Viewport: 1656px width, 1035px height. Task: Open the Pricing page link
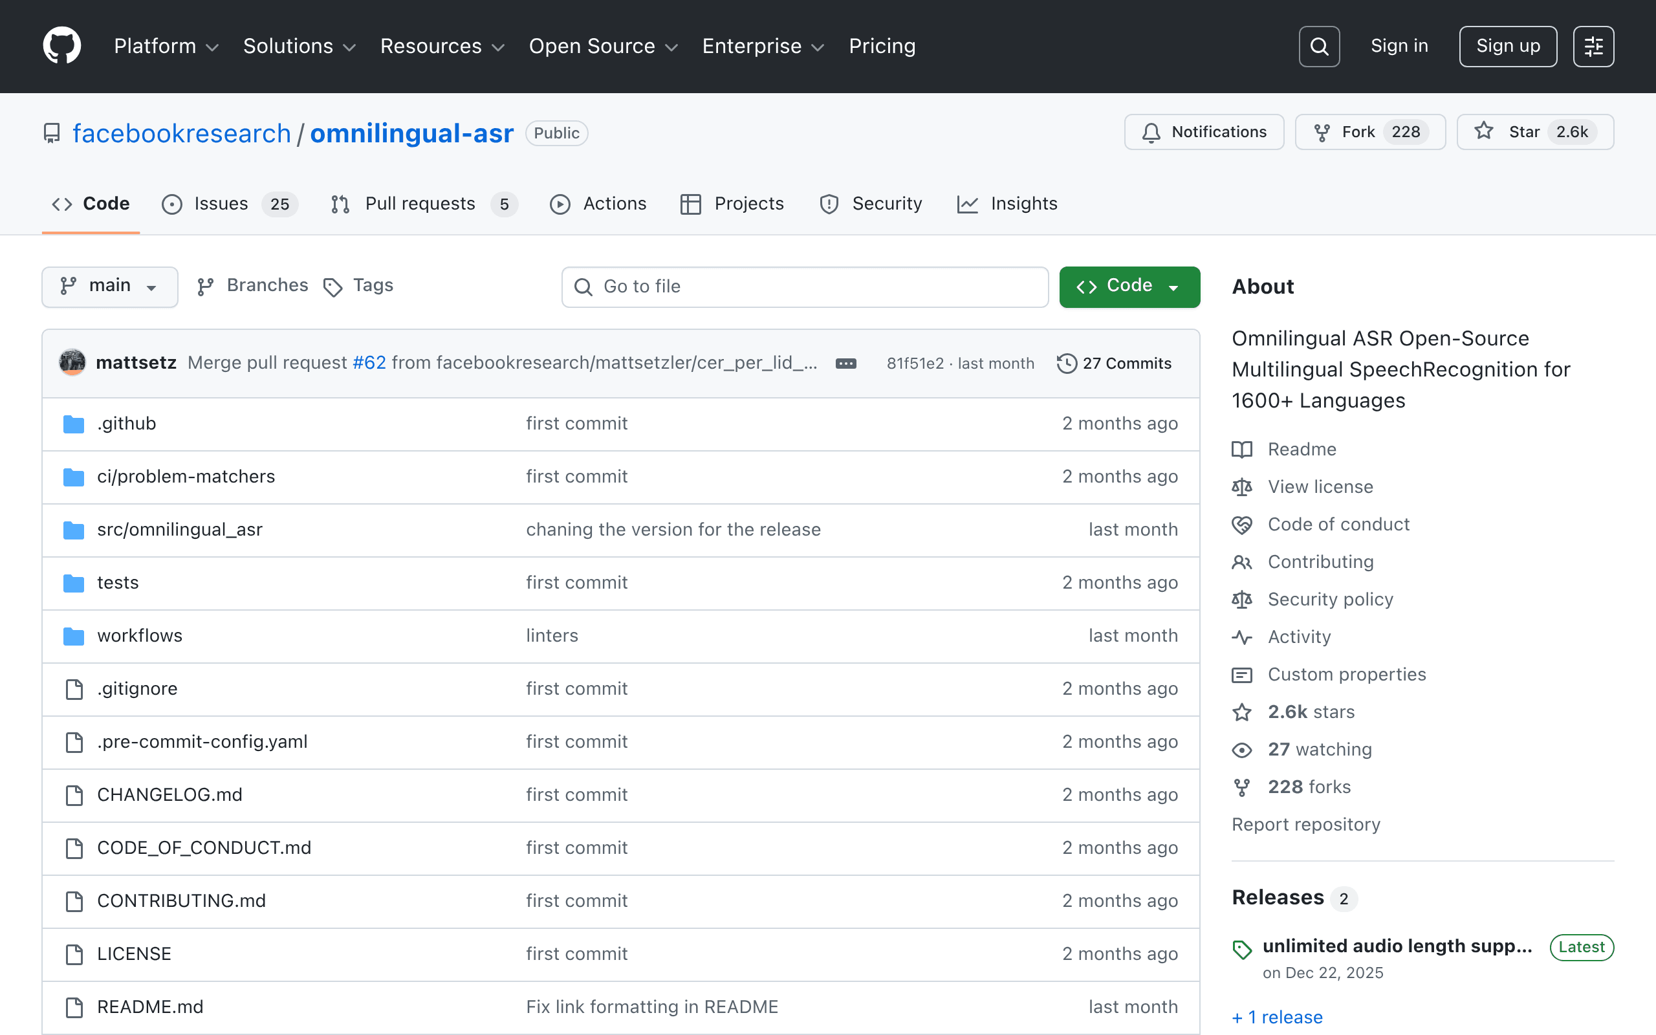pyautogui.click(x=882, y=46)
